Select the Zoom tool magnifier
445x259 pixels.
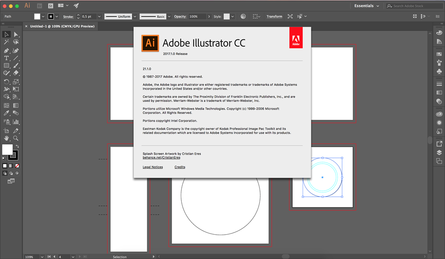pos(16,138)
